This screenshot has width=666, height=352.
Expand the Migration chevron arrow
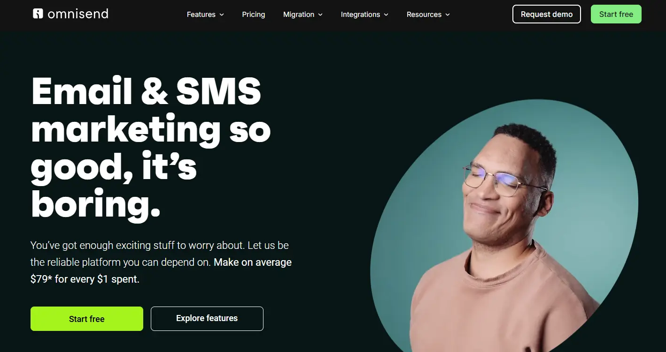(x=320, y=15)
